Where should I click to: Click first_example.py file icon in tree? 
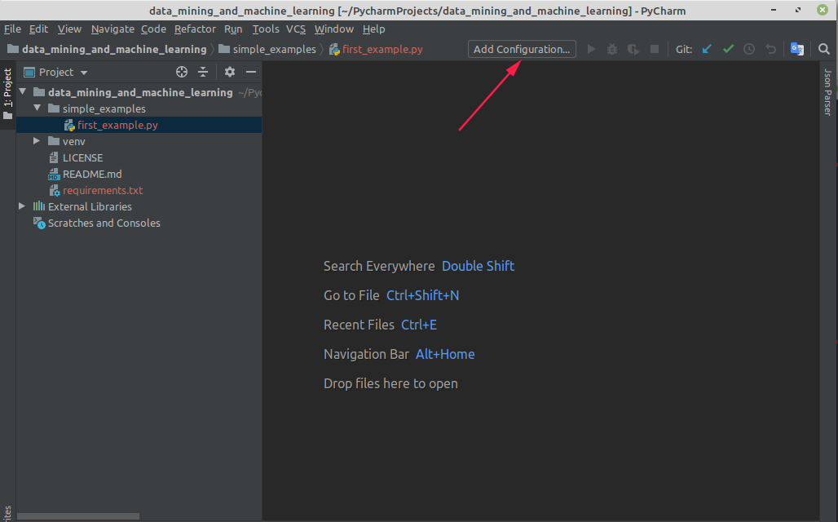pyautogui.click(x=69, y=125)
